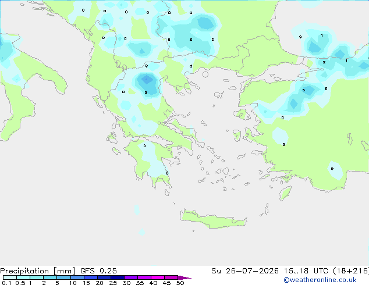Click legend value label "25"
Viewport: 369px width, 285px height.
pyautogui.click(x=113, y=283)
